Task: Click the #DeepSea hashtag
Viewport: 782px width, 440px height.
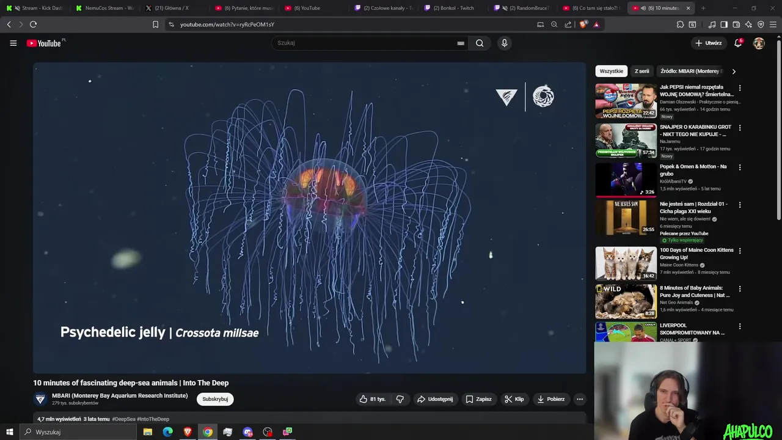Action: [124, 419]
